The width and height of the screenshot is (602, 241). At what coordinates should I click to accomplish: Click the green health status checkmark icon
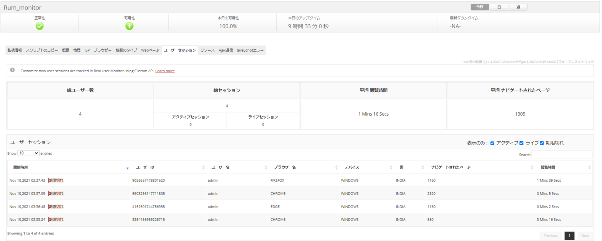point(40,26)
